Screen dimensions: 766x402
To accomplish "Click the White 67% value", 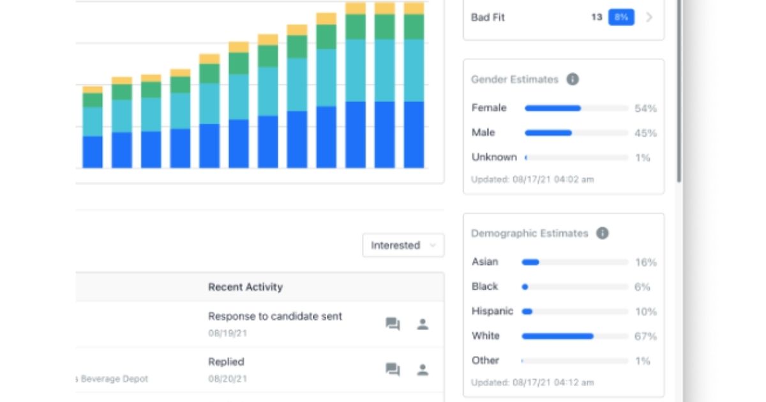I will [x=645, y=336].
